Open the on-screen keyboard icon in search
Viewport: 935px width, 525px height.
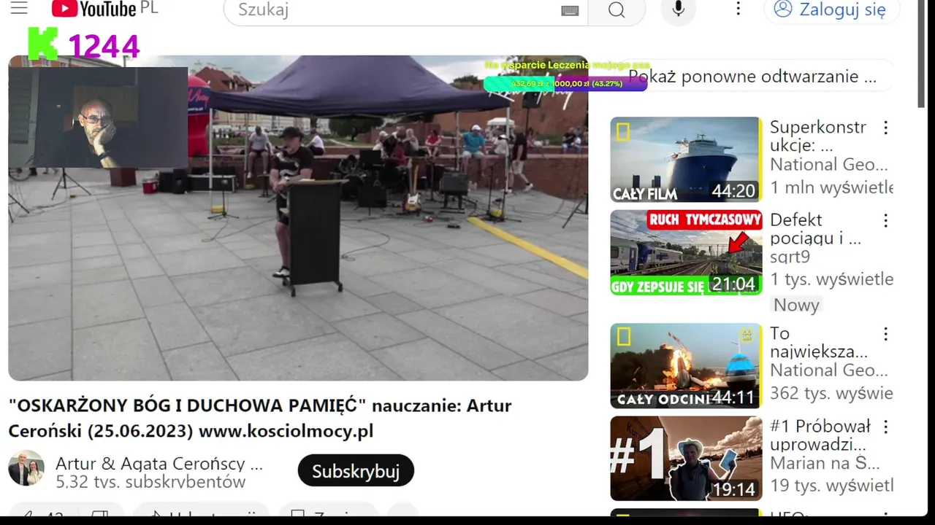[x=570, y=10]
